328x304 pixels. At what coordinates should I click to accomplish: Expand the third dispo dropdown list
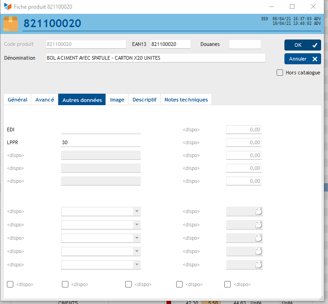tap(136, 238)
